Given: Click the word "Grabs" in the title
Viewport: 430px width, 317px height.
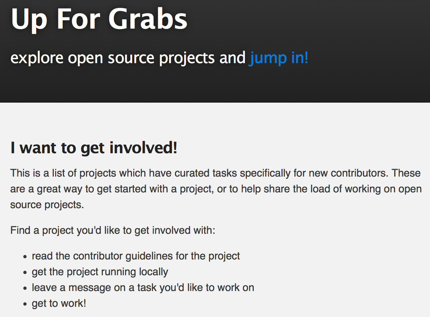Looking at the screenshot, I should pos(148,19).
